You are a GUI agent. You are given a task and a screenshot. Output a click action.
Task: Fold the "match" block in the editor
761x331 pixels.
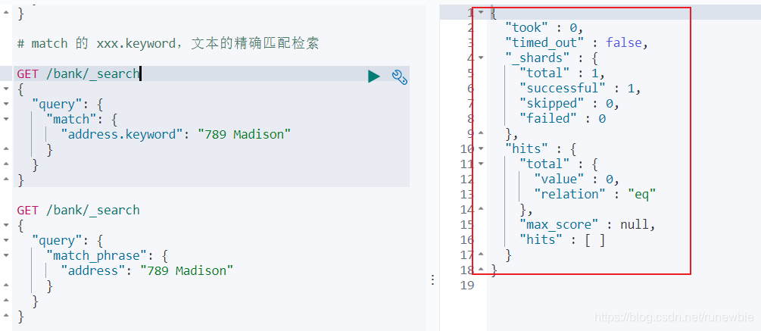click(x=6, y=119)
